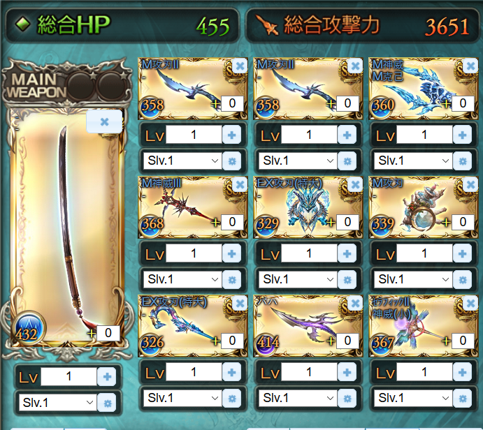Click the plus icon beside main weapon level
483x430 pixels.
coord(106,376)
